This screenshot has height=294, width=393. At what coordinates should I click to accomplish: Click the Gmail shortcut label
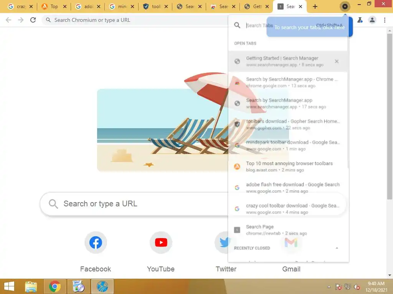tap(291, 269)
